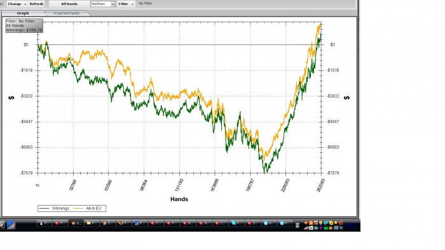Click the orange All-In EV legend entry
Viewport: 445px width, 250px height.
point(88,208)
